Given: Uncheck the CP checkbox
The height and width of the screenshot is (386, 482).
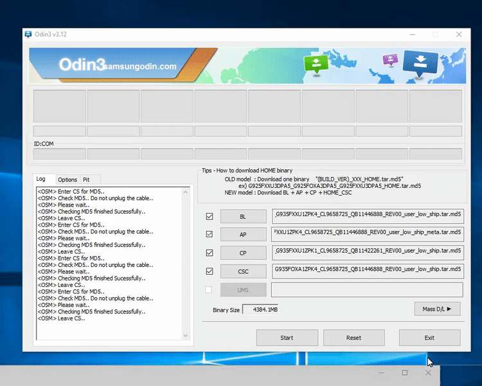Looking at the screenshot, I should coord(210,253).
